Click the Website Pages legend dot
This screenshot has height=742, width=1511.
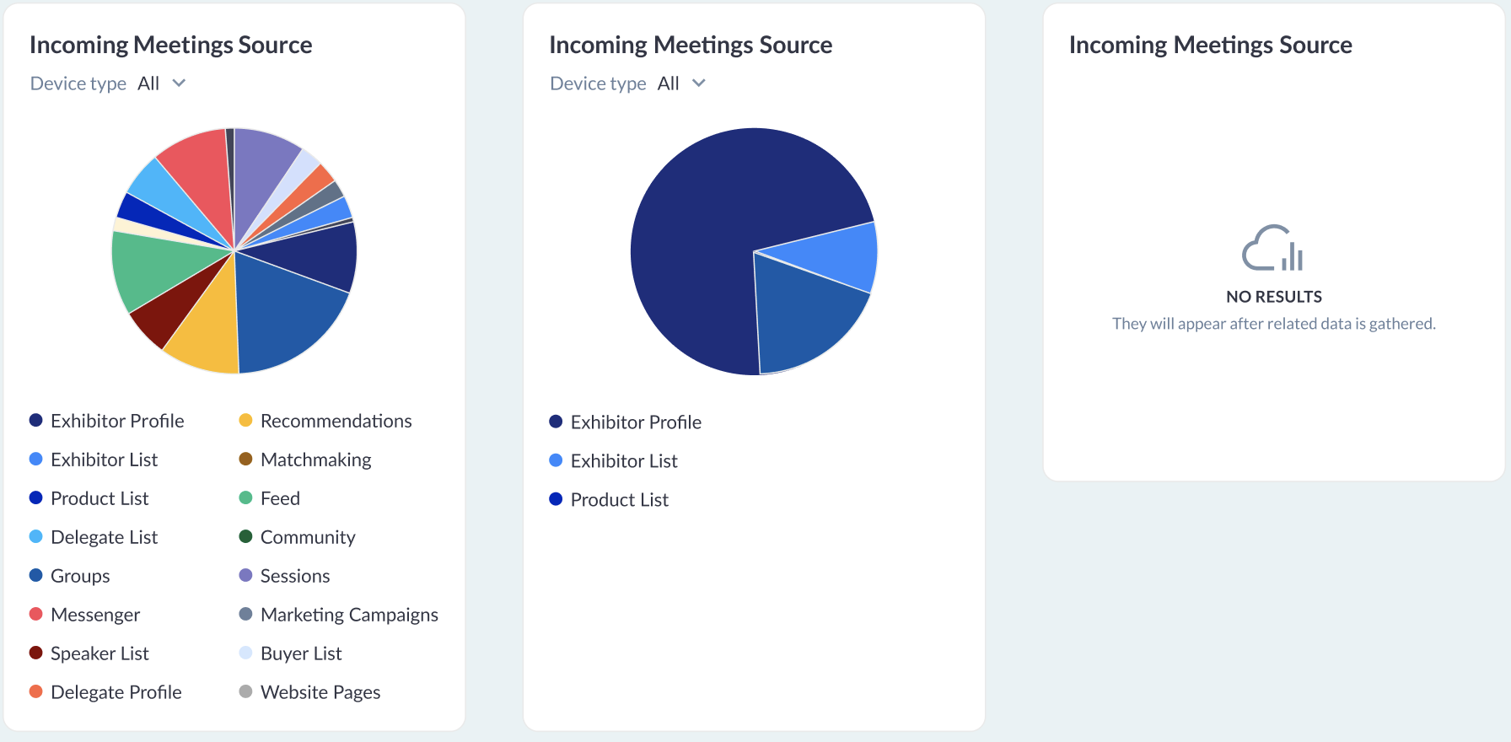246,691
